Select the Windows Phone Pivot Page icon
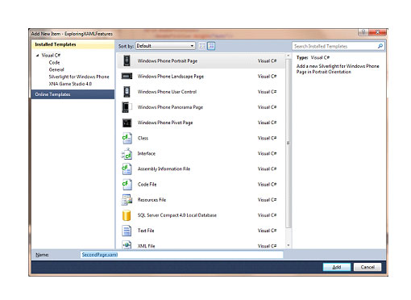 127,123
